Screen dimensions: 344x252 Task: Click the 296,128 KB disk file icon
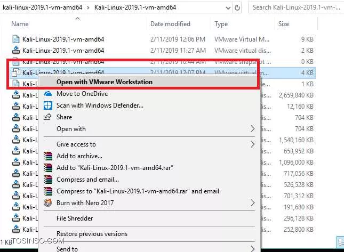click(x=16, y=218)
